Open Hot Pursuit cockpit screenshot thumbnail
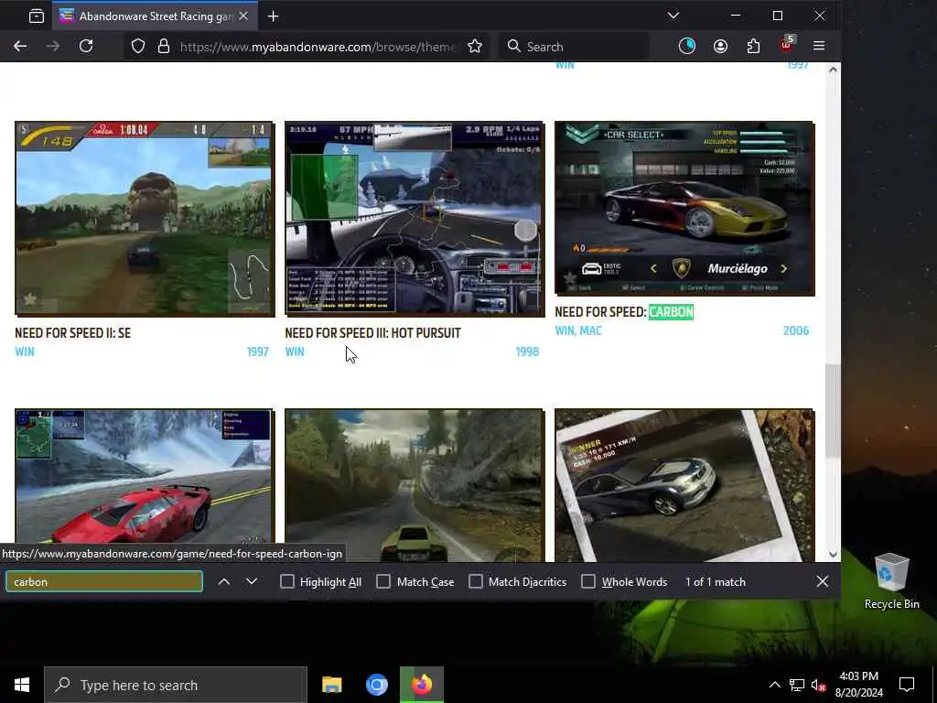This screenshot has height=703, width=937. pos(415,219)
